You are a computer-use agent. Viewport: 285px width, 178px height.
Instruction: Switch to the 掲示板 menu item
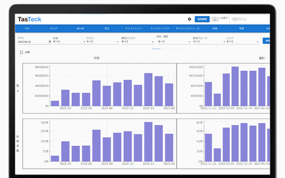coord(80,29)
